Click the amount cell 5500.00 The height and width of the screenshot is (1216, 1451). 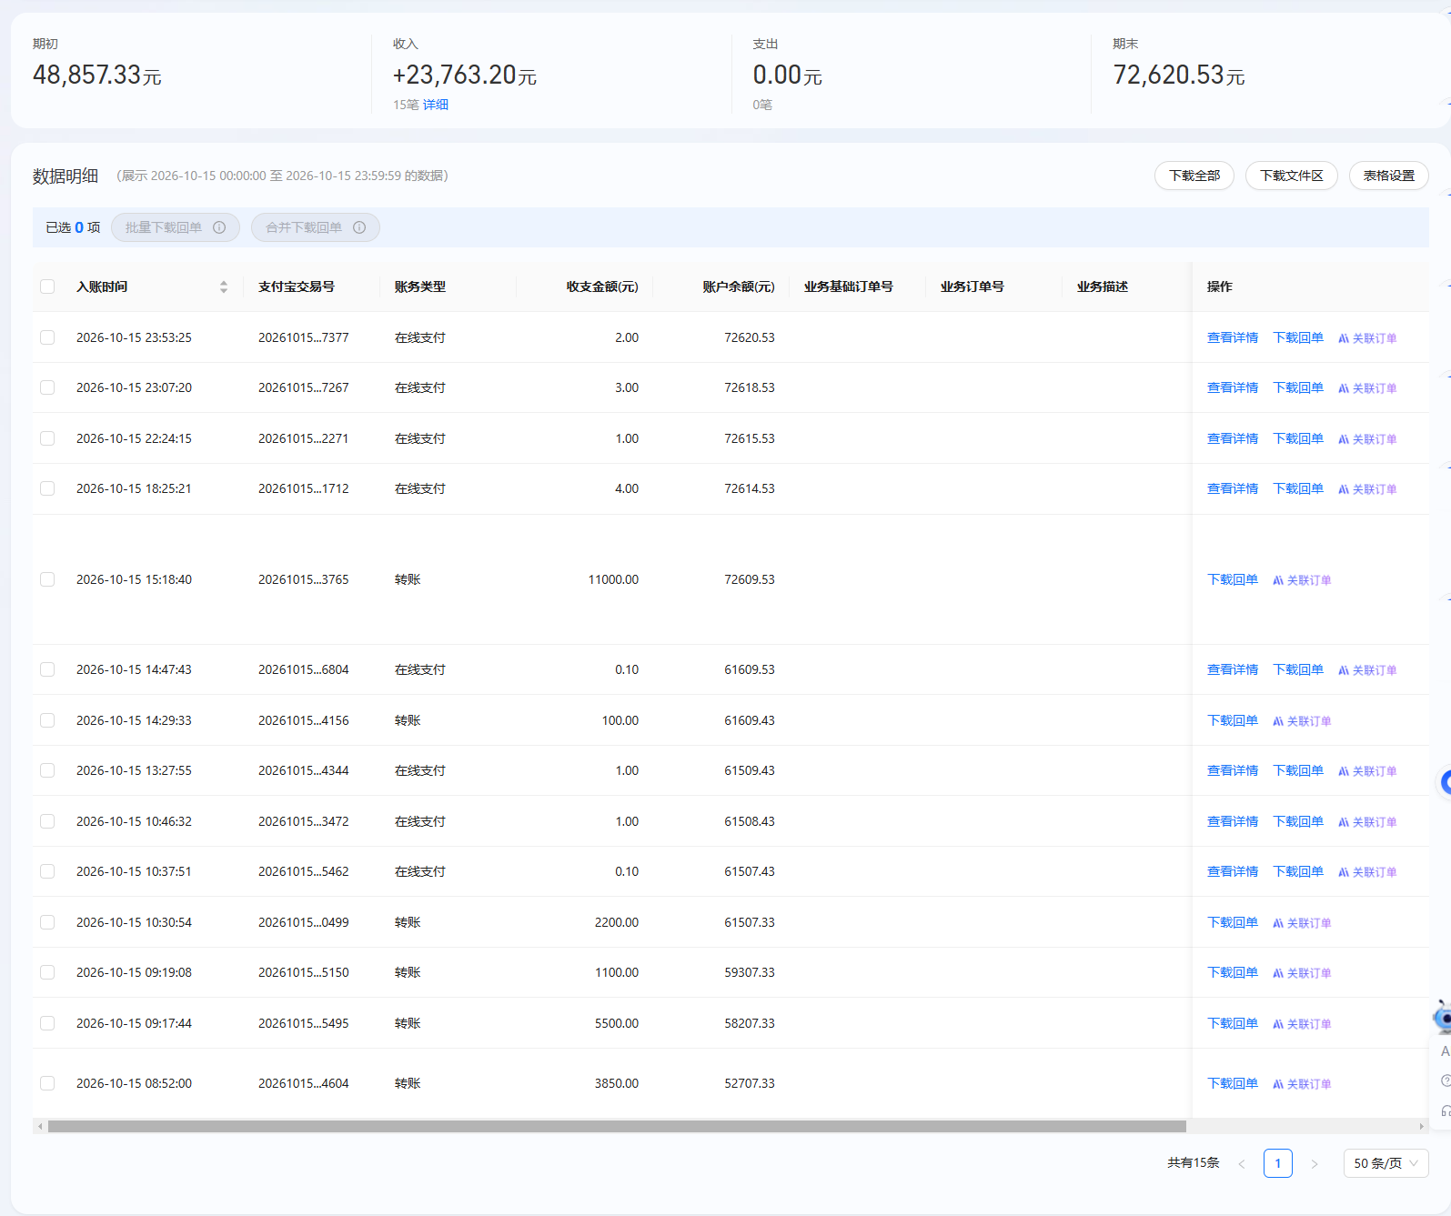tap(617, 1023)
